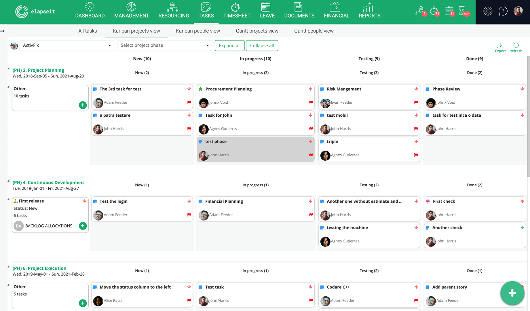
Task: Add task to First release group
Action: [x=83, y=226]
